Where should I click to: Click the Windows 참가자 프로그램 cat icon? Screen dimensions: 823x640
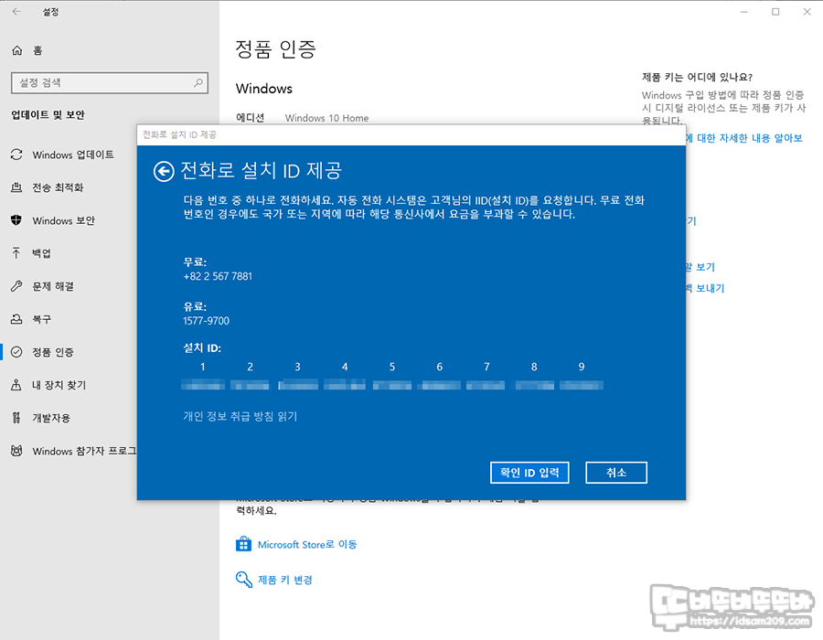tap(16, 451)
